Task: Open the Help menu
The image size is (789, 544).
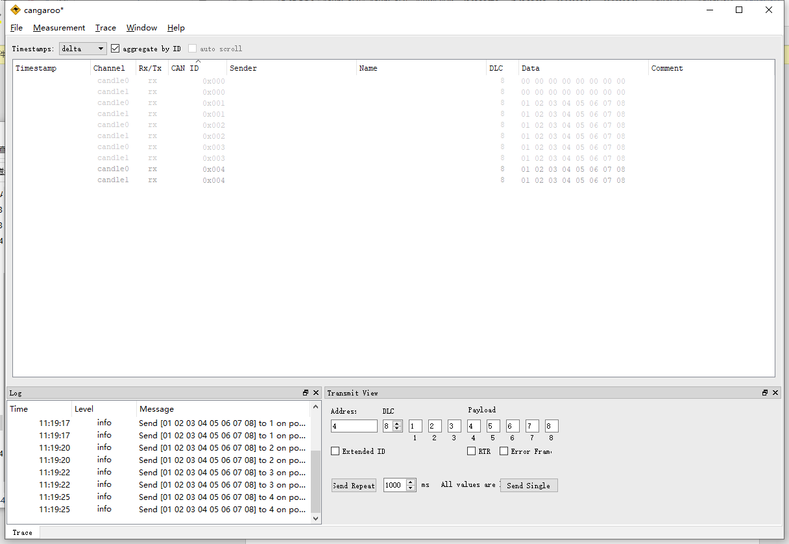Action: click(x=176, y=28)
